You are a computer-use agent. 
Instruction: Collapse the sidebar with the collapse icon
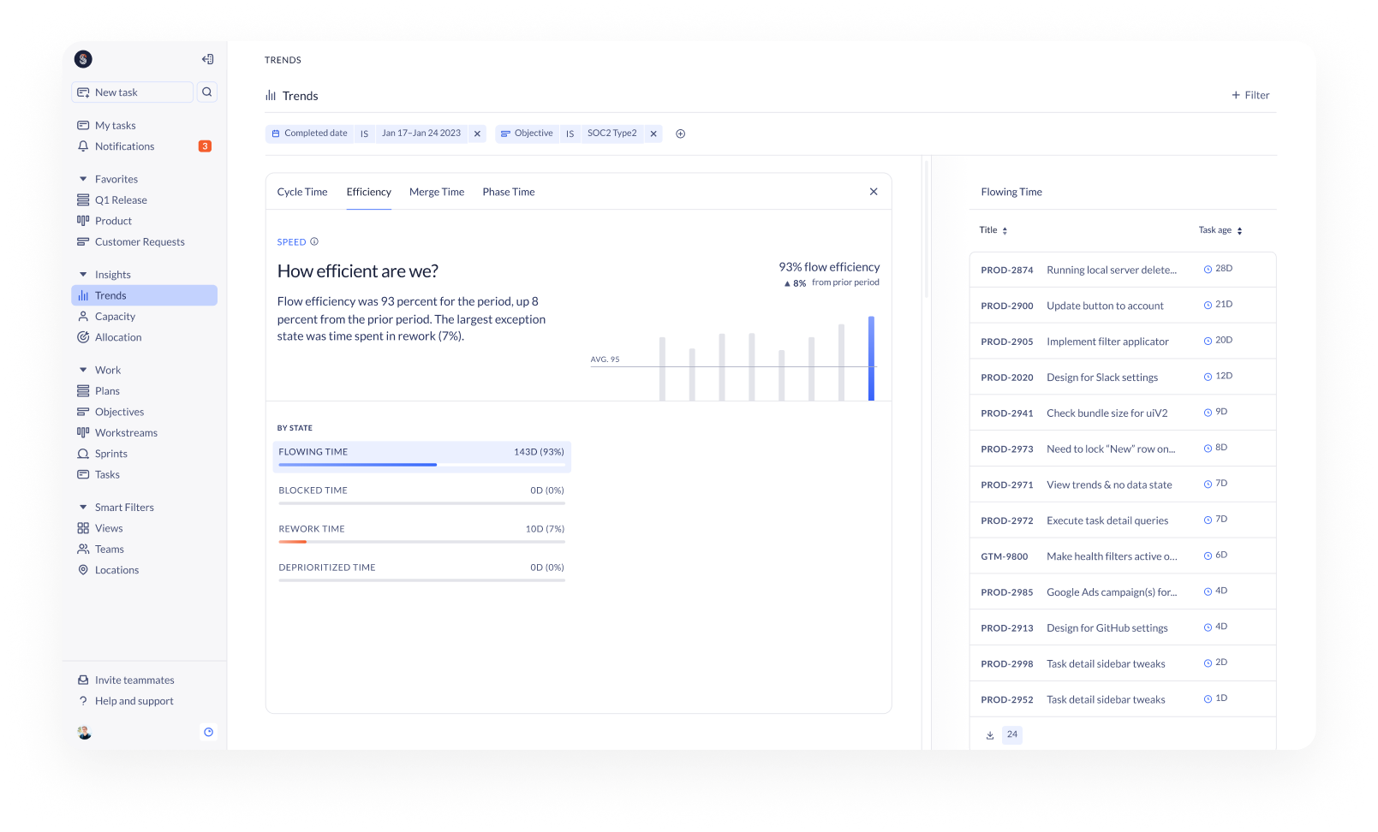click(x=207, y=59)
